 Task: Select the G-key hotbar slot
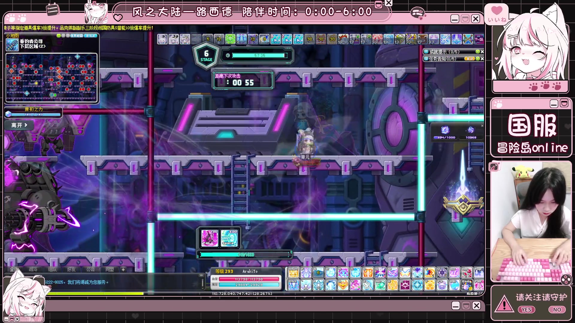[x=318, y=273]
